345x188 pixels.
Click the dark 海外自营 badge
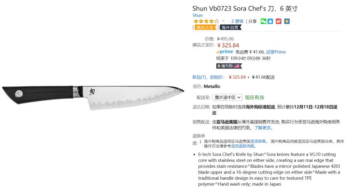pos(230,27)
